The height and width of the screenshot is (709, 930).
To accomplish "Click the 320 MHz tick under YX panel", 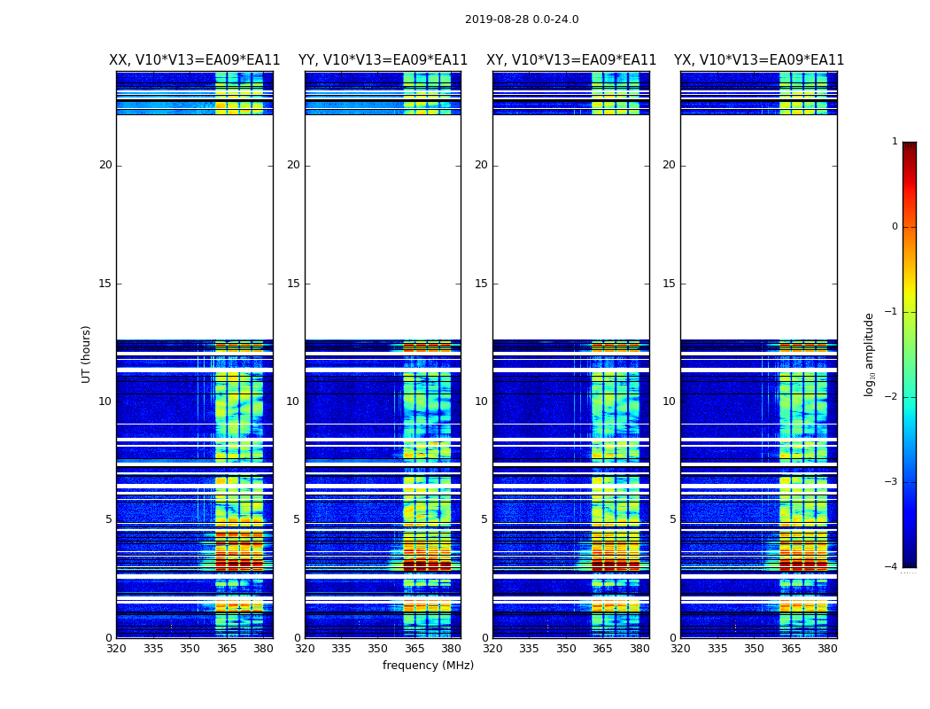I will (x=681, y=649).
